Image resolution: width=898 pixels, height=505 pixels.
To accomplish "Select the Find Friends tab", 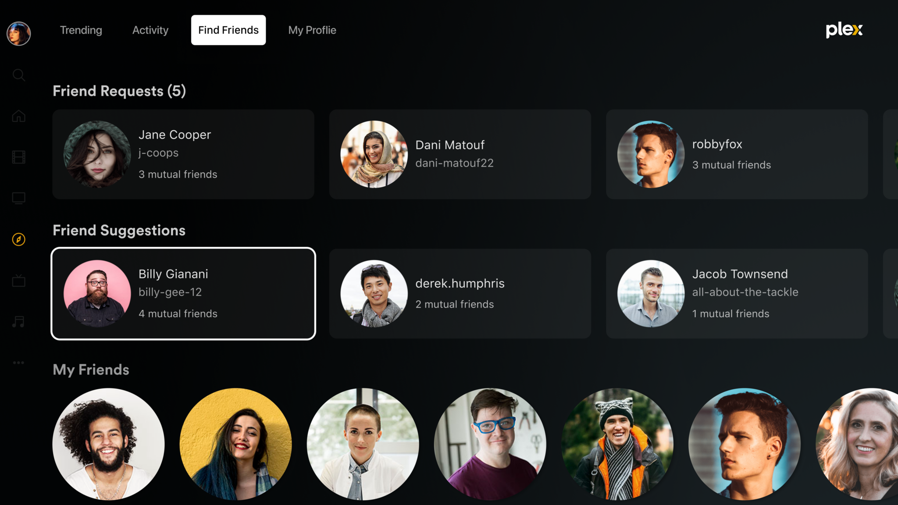I will click(x=228, y=30).
